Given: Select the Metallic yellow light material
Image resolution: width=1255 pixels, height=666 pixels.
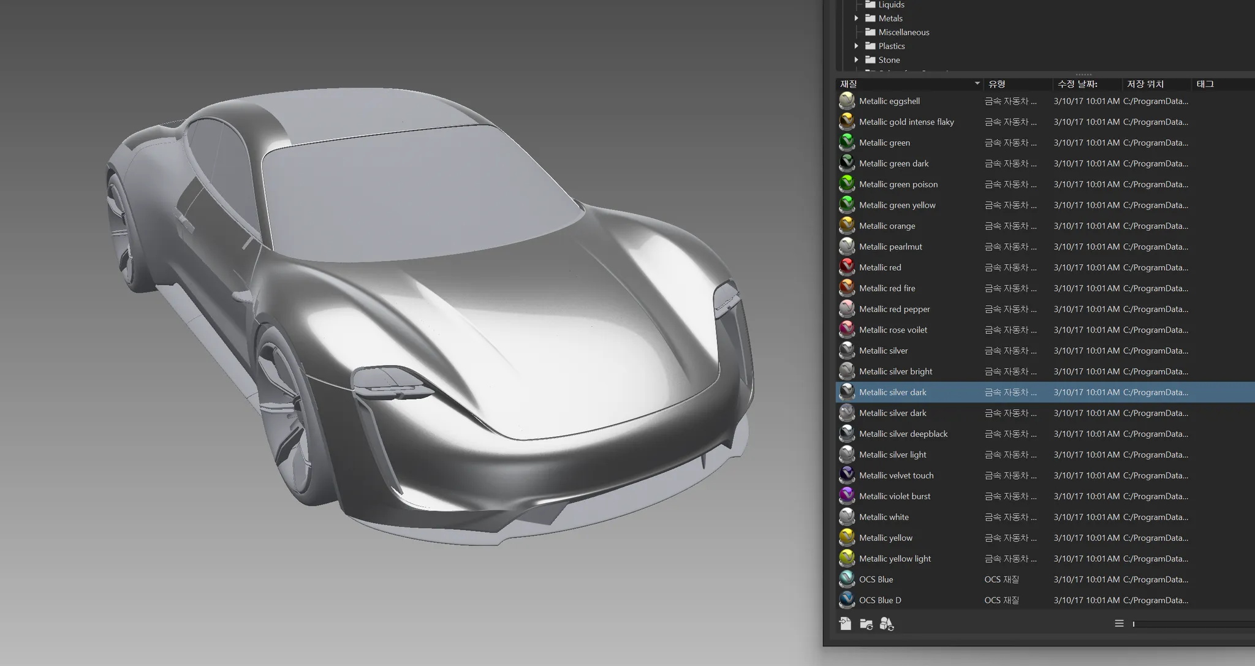Looking at the screenshot, I should click(x=895, y=558).
